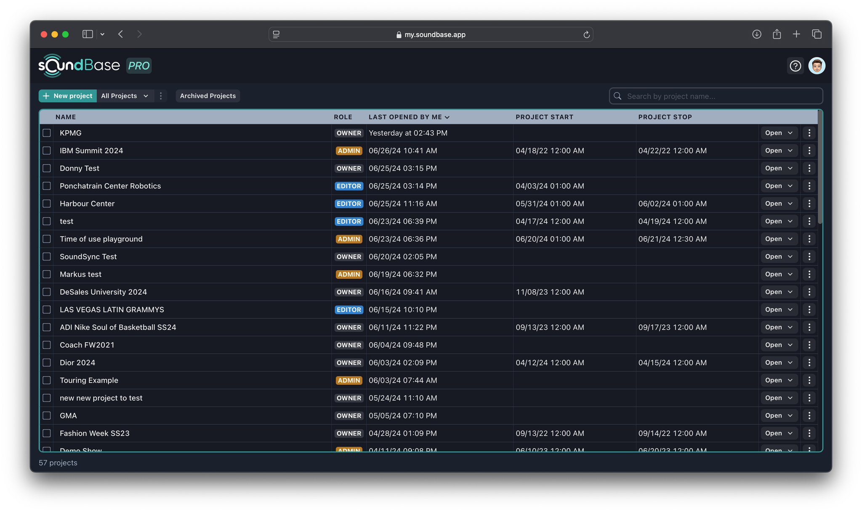
Task: Create a project with New project button
Action: (68, 96)
